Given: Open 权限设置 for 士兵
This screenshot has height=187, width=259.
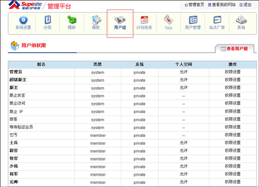Looking at the screenshot, I should 233,143.
